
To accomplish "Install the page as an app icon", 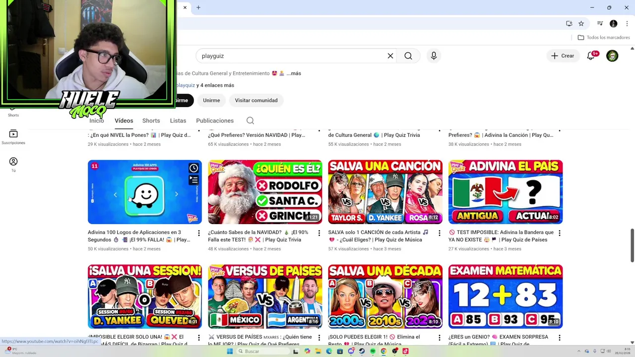I will [x=569, y=23].
